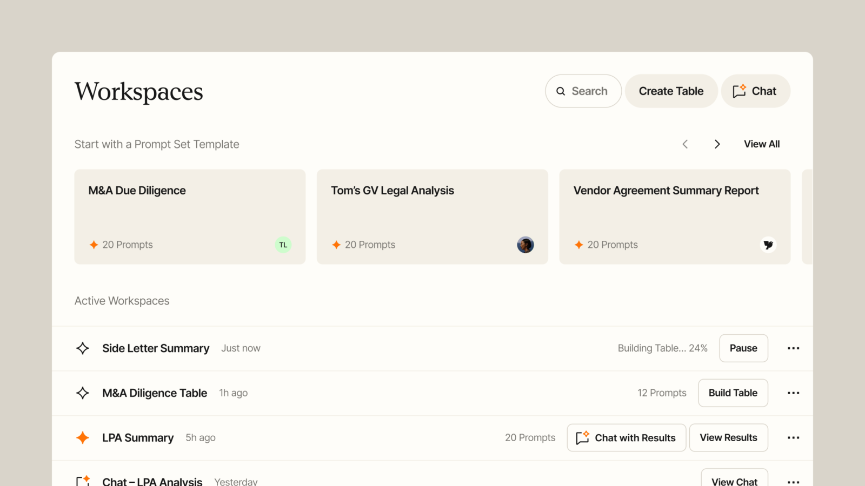Click the magnifier icon in Search
The height and width of the screenshot is (486, 865).
[x=561, y=91]
